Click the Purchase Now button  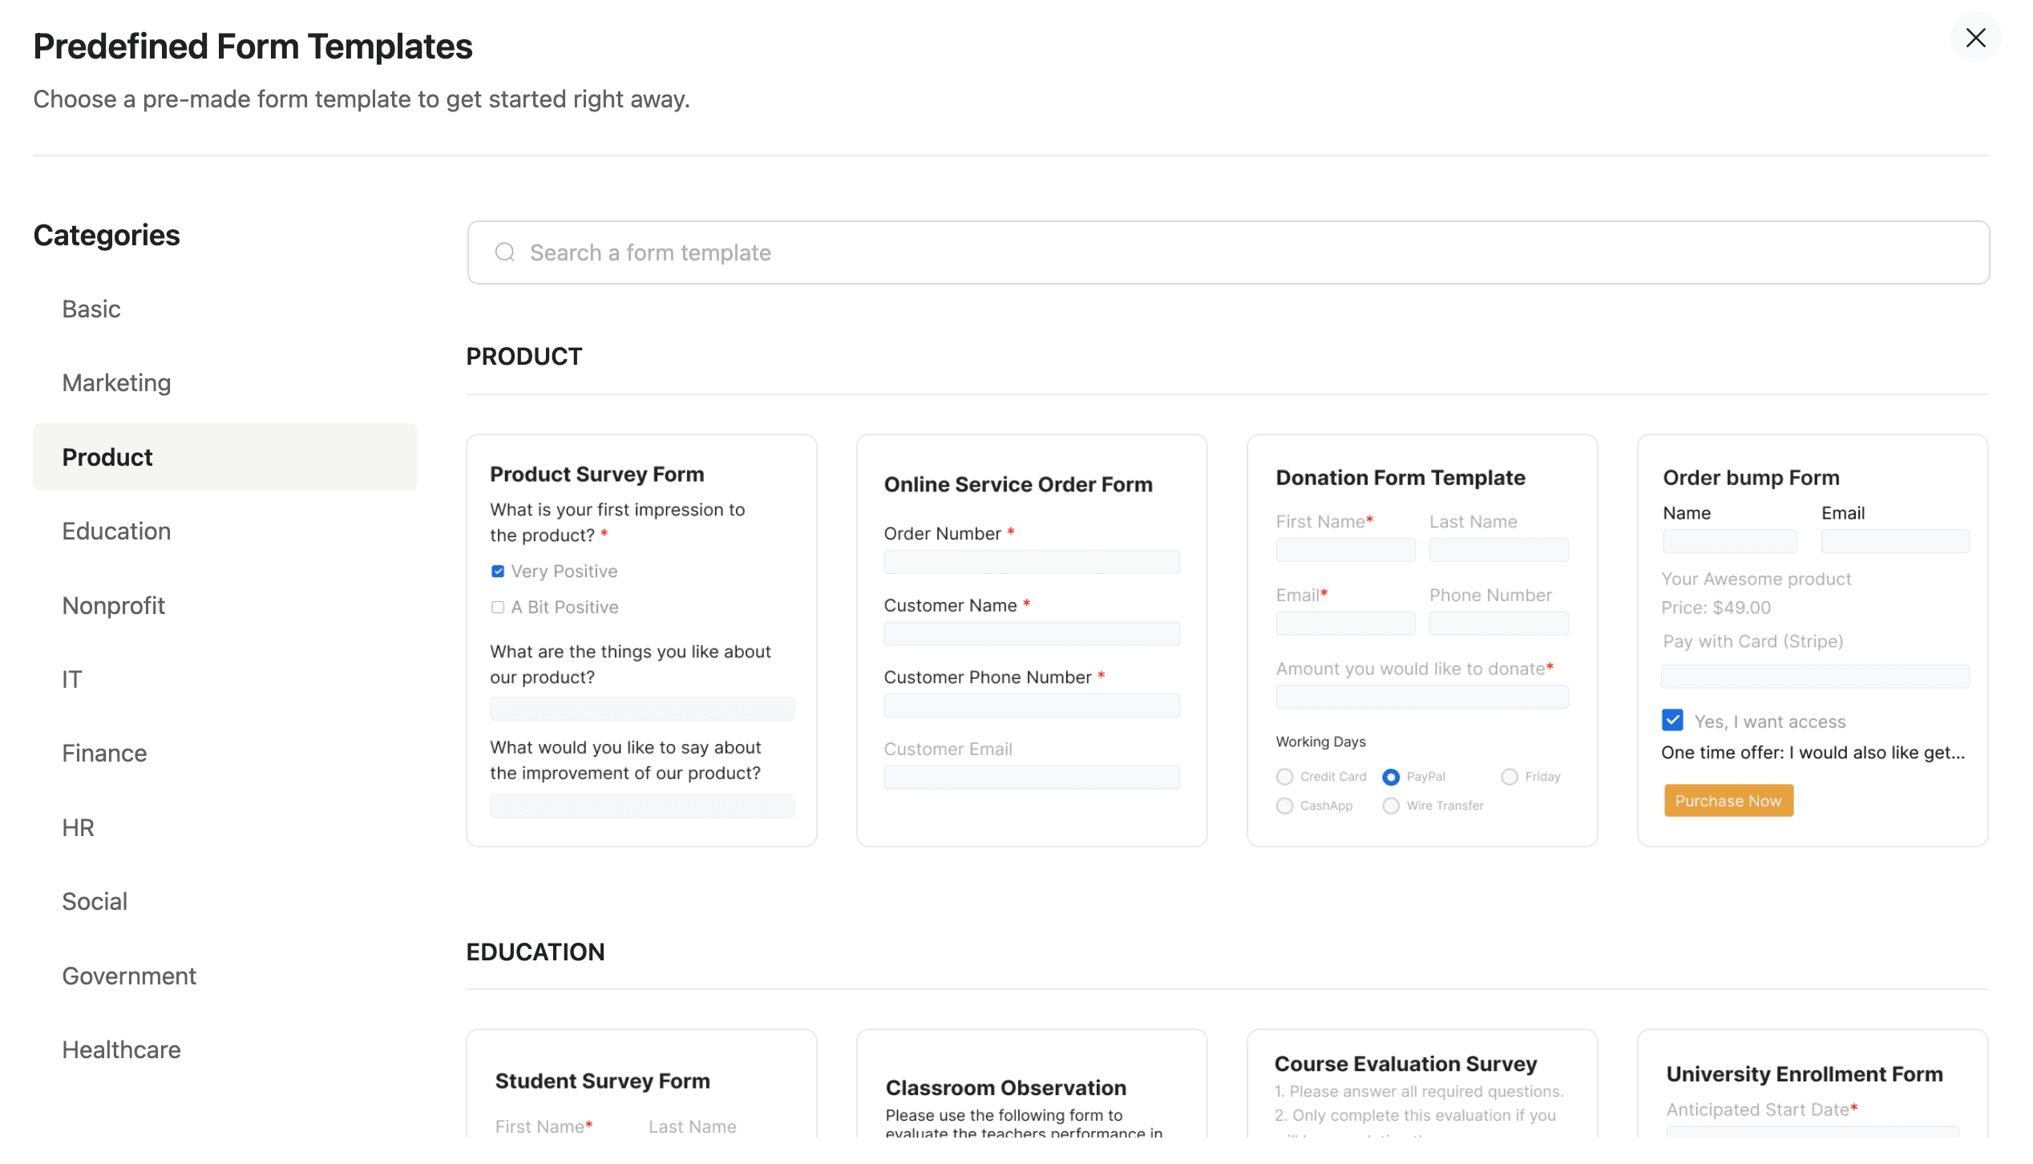(x=1728, y=800)
